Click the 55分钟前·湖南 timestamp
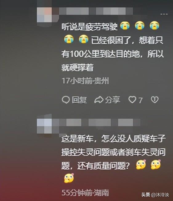The image size is (173, 201). coord(85,193)
